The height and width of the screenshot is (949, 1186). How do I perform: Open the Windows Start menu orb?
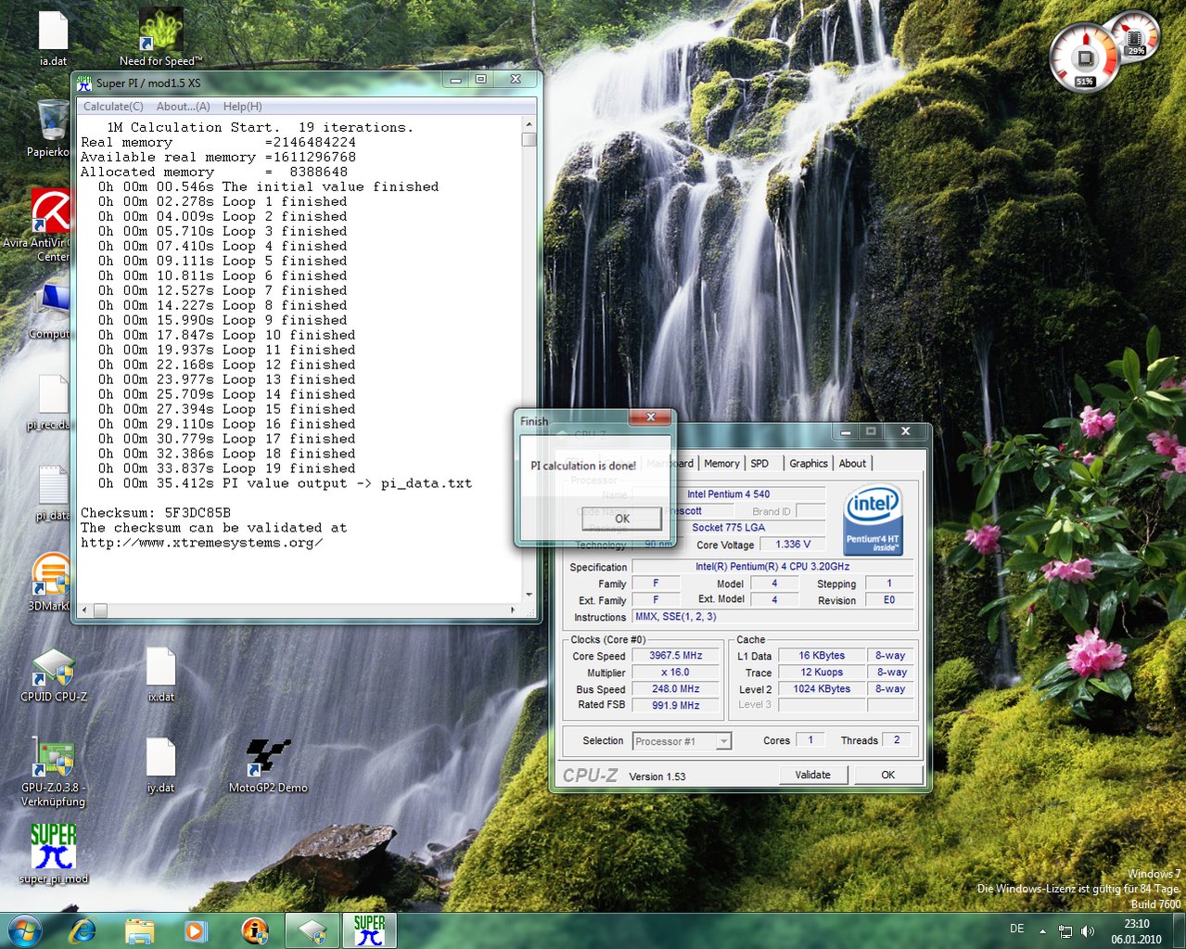pos(24,930)
